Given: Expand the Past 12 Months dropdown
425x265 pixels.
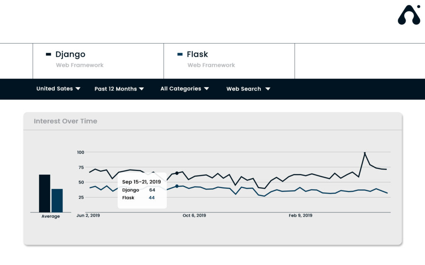Looking at the screenshot, I should point(119,89).
